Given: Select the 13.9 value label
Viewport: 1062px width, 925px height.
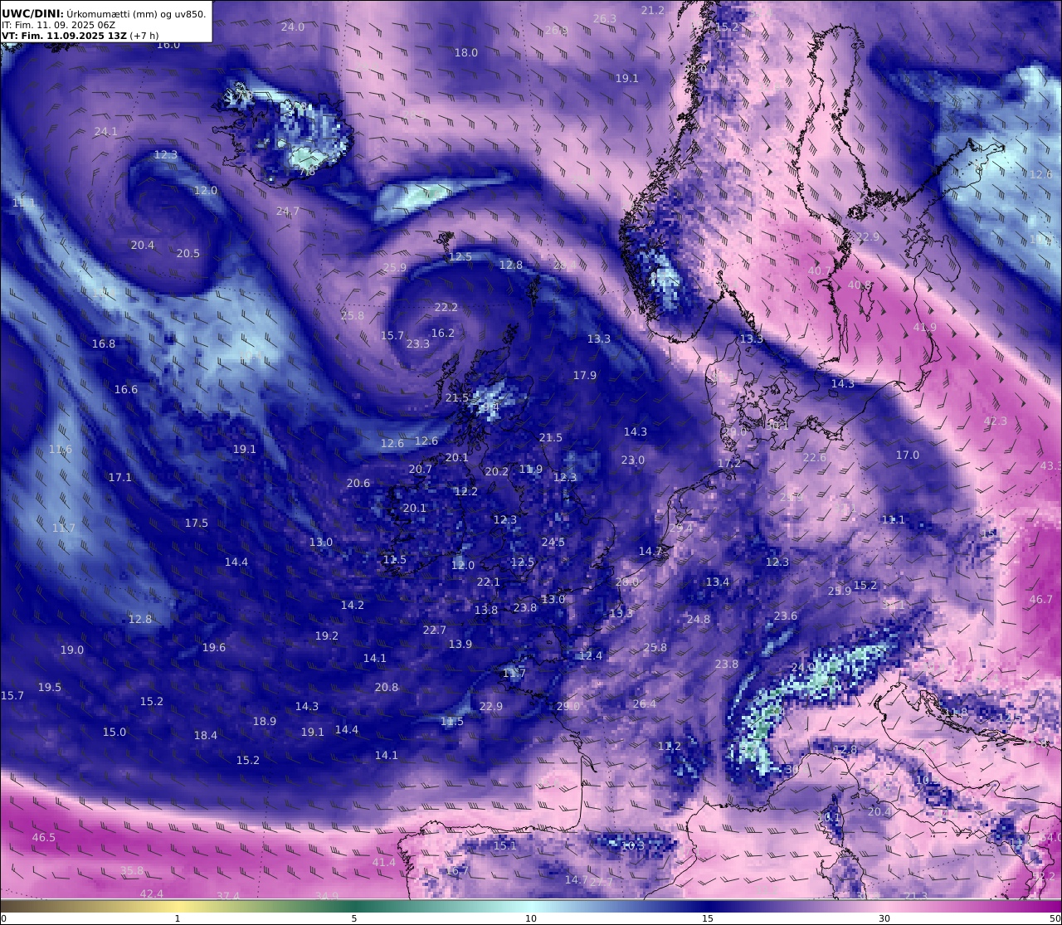Looking at the screenshot, I should pyautogui.click(x=460, y=644).
